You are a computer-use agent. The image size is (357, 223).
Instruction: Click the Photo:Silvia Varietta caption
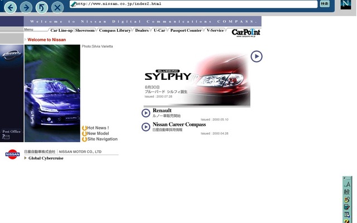pos(97,46)
